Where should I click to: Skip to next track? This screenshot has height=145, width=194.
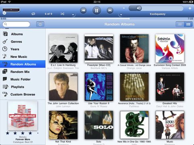coord(110,10)
